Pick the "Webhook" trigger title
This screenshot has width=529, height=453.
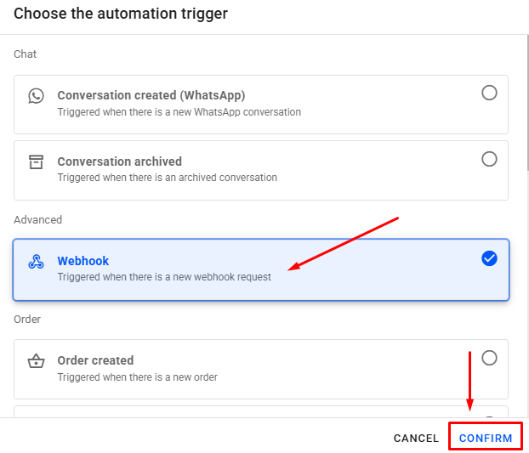83,261
